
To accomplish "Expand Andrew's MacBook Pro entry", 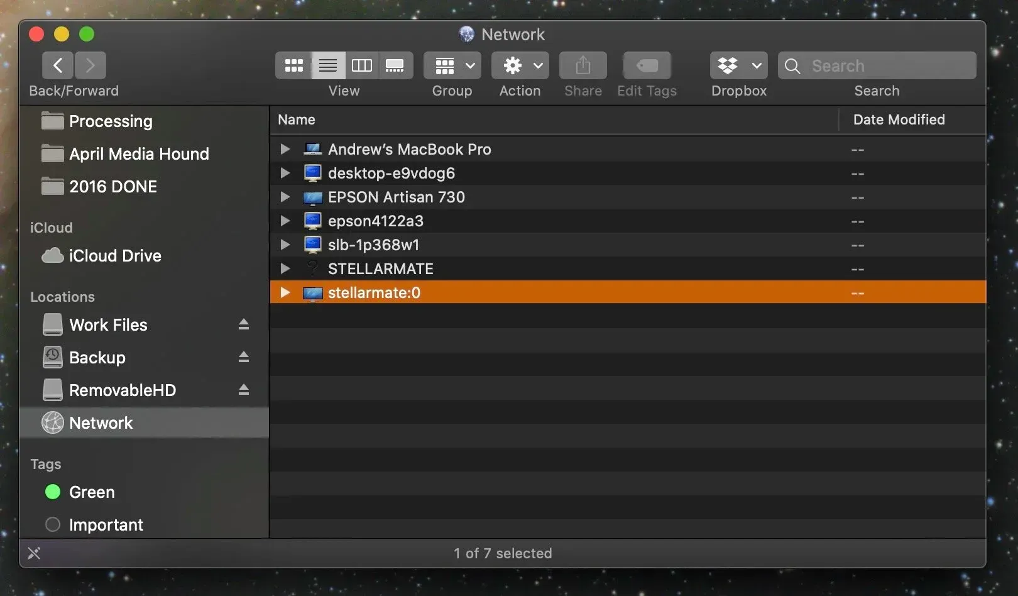I will 285,149.
